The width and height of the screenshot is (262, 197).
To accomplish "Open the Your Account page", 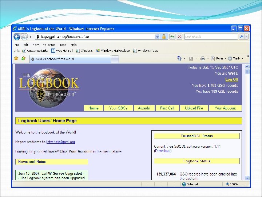I will click(x=225, y=108).
